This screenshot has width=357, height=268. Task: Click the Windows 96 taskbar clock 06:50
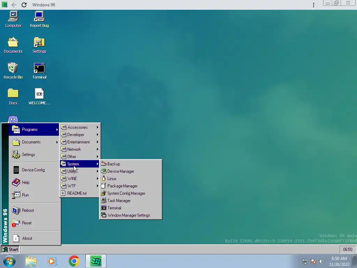(x=348, y=249)
